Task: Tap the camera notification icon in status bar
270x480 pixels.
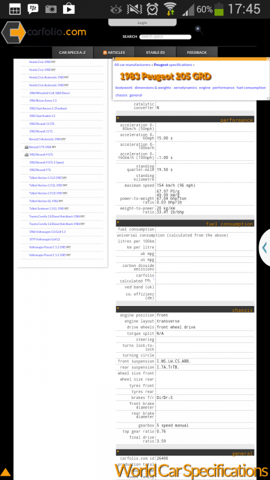Action: (51, 9)
